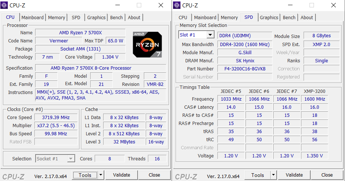Click the memory type field DDR4 (UDIMM)
345x181 pixels.
click(245, 35)
